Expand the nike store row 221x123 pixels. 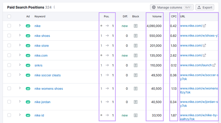point(20,45)
